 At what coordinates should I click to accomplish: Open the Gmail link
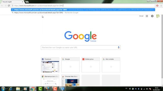coord(141,16)
